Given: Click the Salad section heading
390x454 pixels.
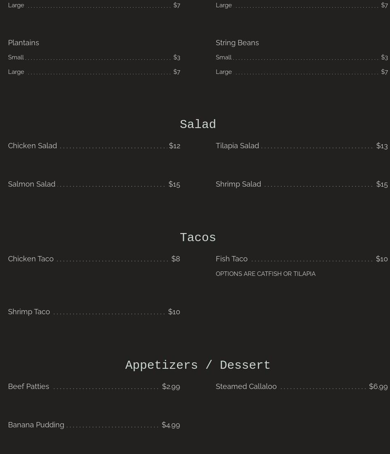Looking at the screenshot, I should (x=198, y=125).
